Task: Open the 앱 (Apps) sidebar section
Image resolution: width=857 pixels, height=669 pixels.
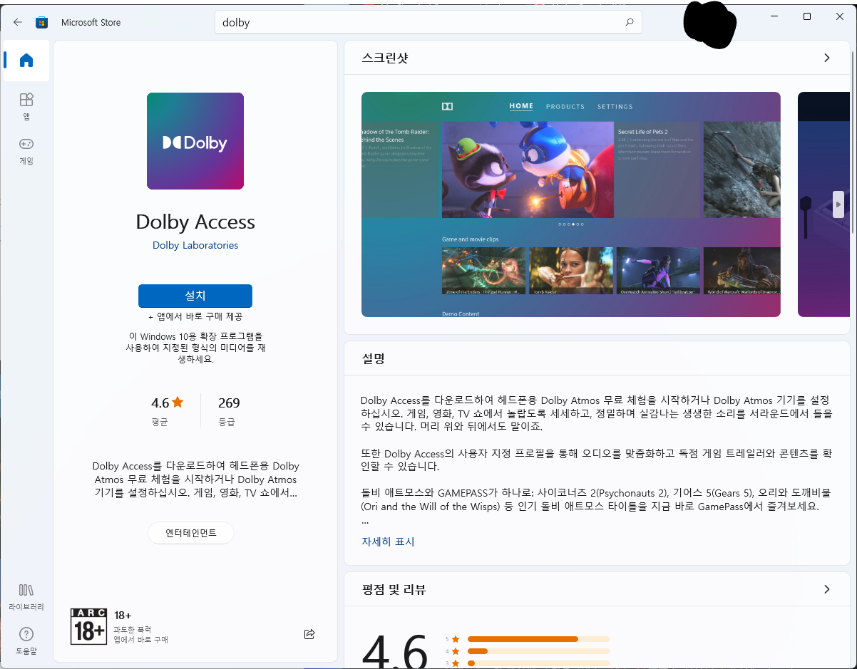Action: point(26,106)
